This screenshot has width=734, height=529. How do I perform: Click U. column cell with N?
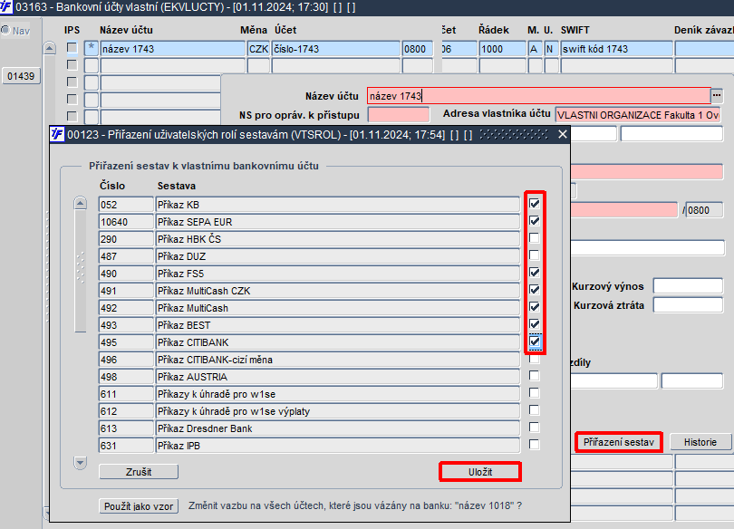551,49
